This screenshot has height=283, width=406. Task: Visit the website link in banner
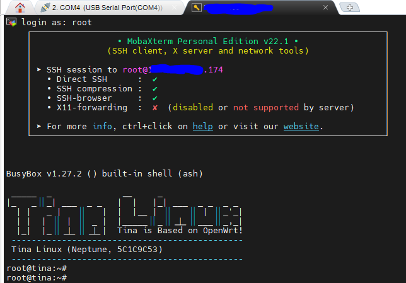[x=301, y=126]
